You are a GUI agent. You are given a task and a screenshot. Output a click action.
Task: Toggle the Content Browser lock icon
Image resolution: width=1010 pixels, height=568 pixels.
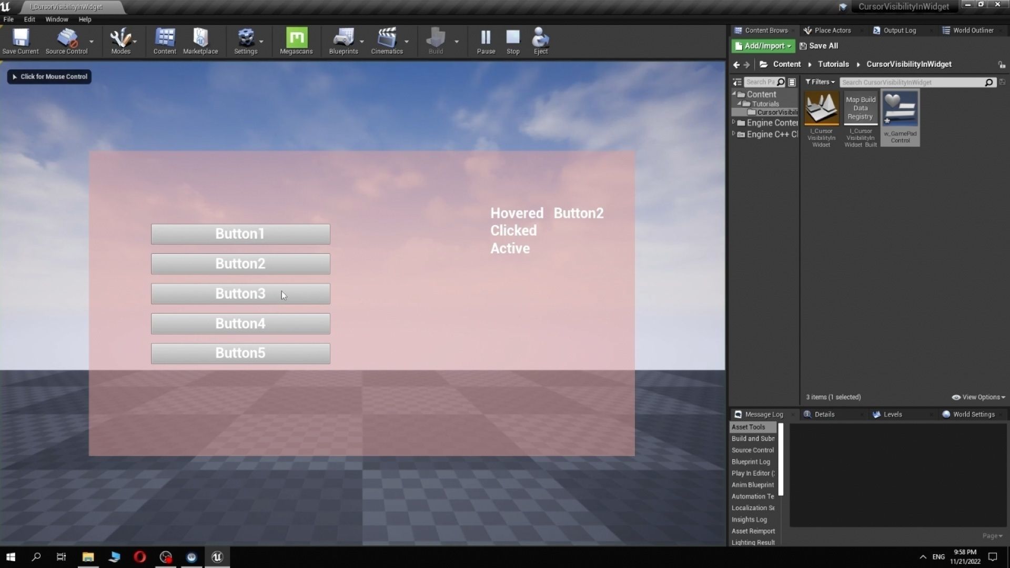tap(1002, 65)
